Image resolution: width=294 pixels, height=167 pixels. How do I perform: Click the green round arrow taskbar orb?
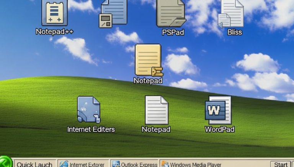(x=6, y=162)
